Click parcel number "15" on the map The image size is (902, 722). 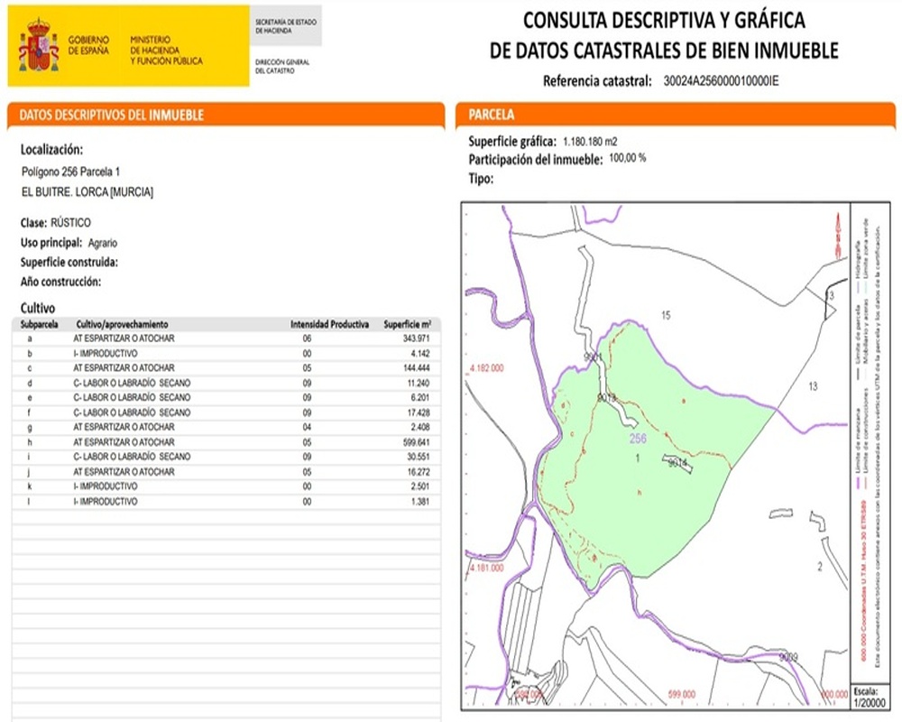click(666, 316)
